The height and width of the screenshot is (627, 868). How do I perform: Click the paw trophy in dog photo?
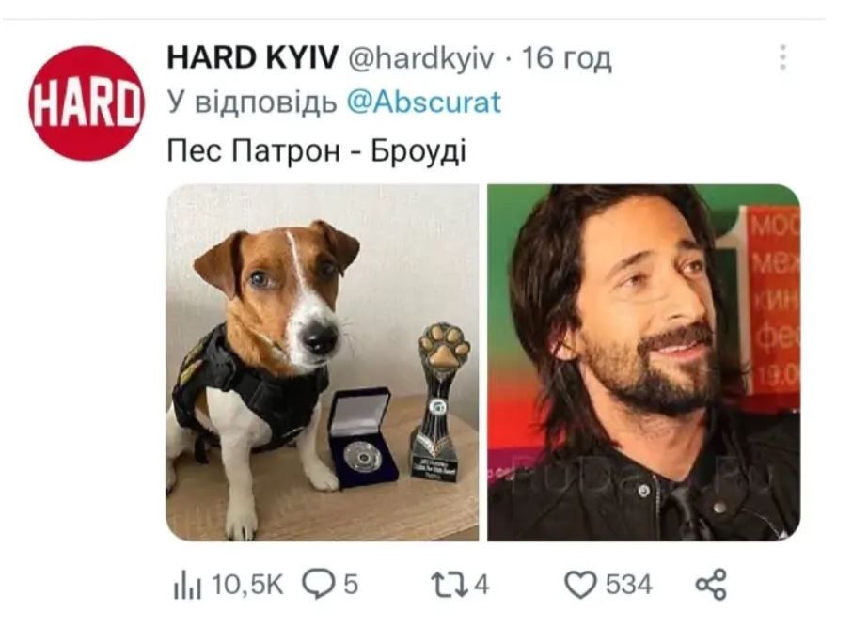(x=441, y=401)
